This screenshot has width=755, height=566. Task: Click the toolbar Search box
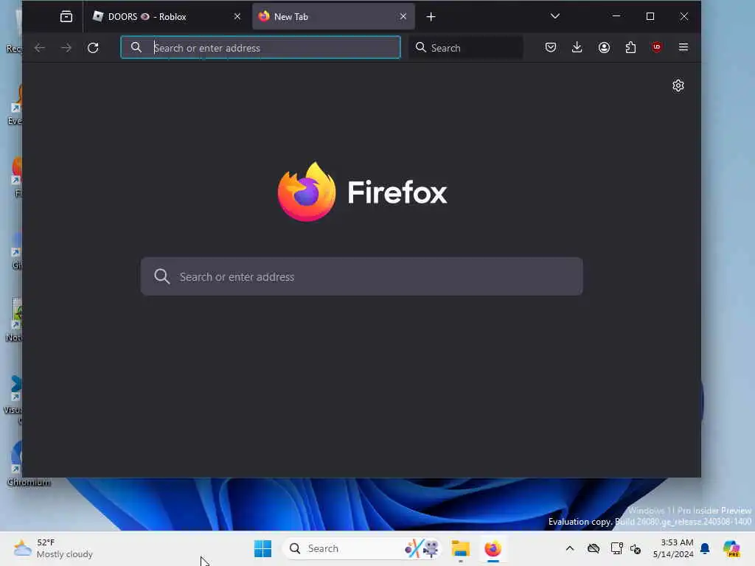point(466,48)
